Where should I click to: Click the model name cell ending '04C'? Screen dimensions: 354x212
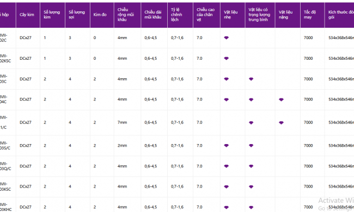coord(4,99)
